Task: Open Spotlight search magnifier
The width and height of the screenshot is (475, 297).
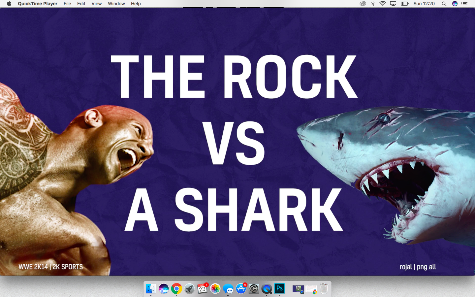Action: tap(444, 4)
